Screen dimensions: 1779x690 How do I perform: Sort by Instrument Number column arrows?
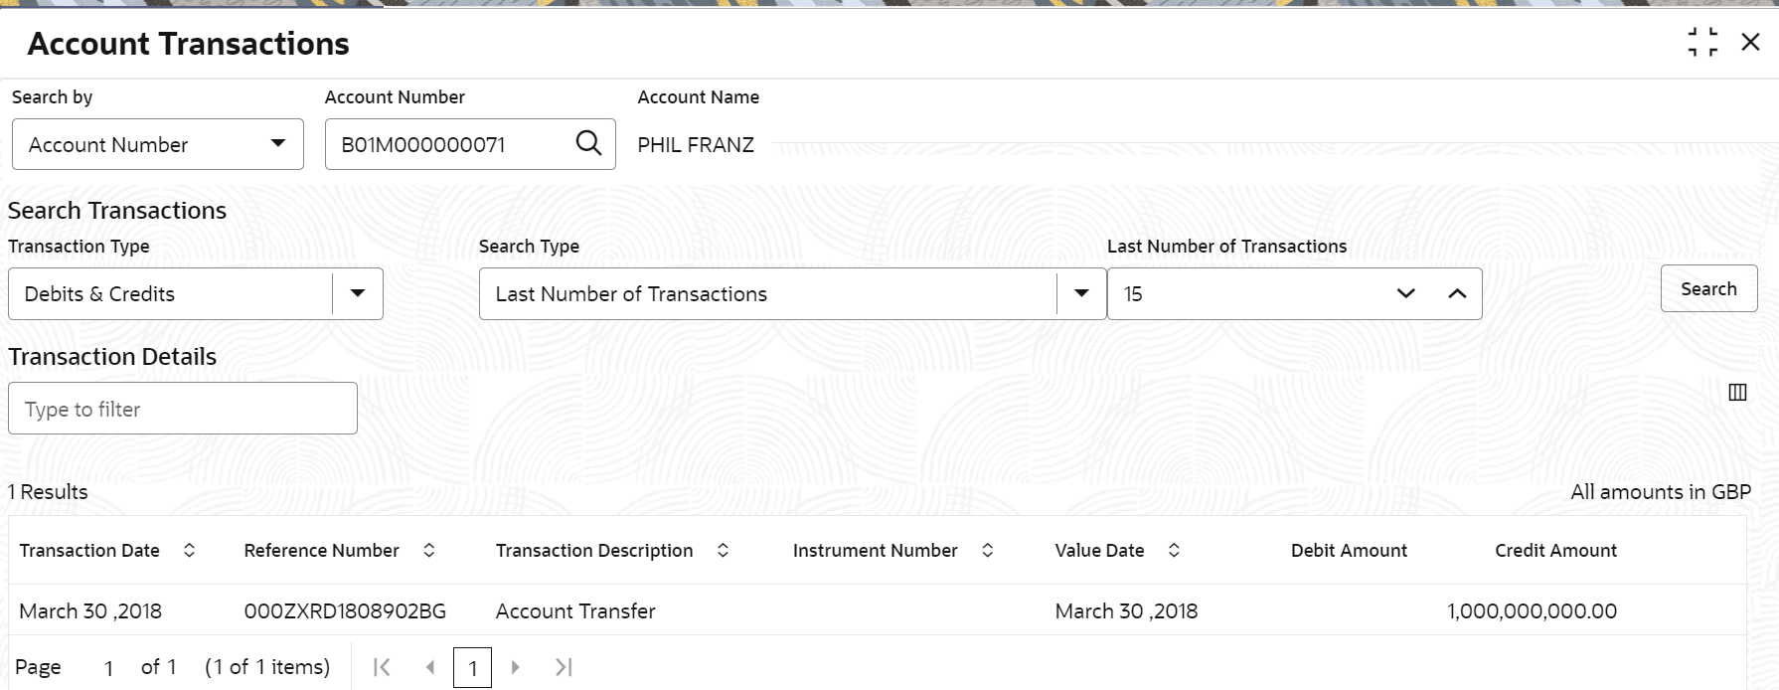[x=987, y=550]
